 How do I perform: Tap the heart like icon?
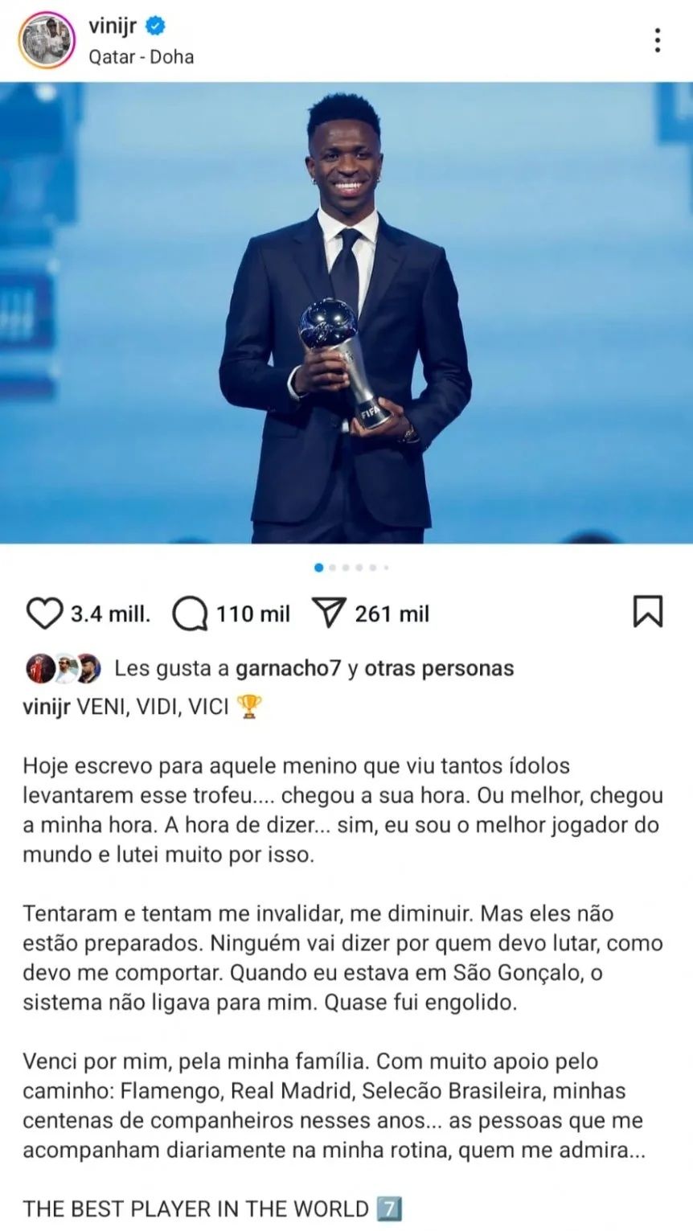coord(44,613)
